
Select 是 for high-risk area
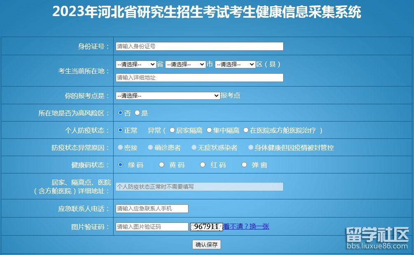(137, 112)
